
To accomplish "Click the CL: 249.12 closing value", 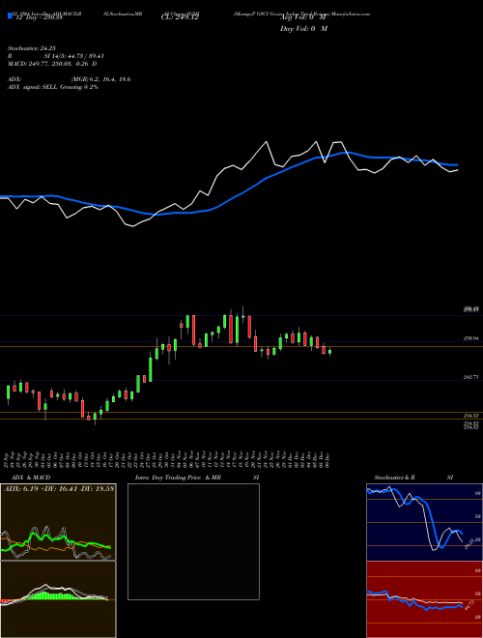I will pyautogui.click(x=182, y=17).
